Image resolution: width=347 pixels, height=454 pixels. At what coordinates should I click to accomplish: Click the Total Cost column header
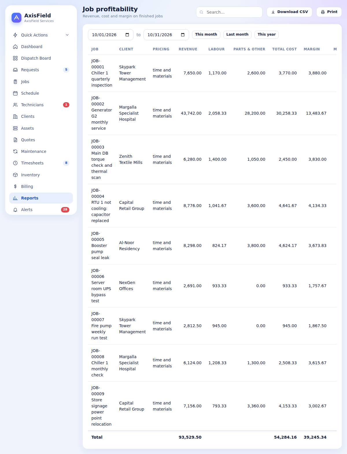(285, 49)
